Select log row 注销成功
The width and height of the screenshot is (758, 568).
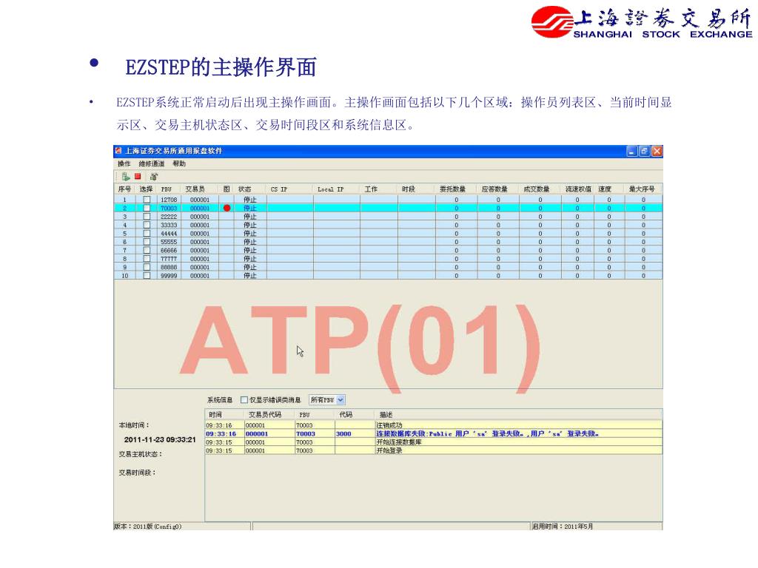(x=434, y=425)
